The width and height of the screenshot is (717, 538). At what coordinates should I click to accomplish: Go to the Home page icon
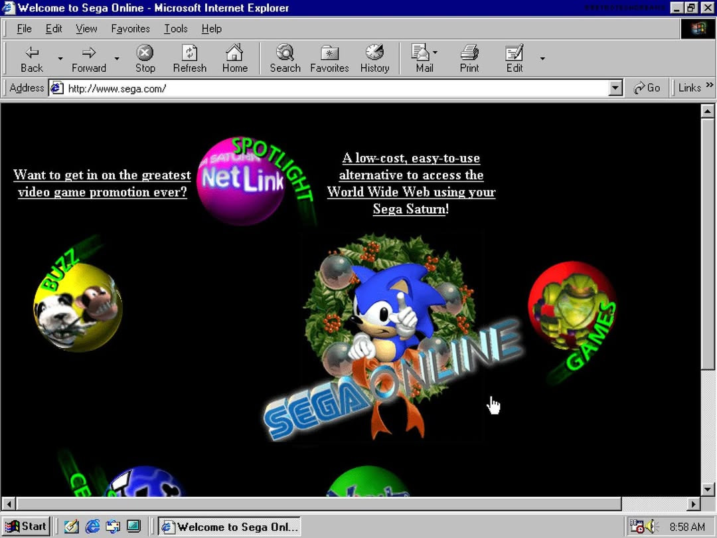click(x=234, y=53)
